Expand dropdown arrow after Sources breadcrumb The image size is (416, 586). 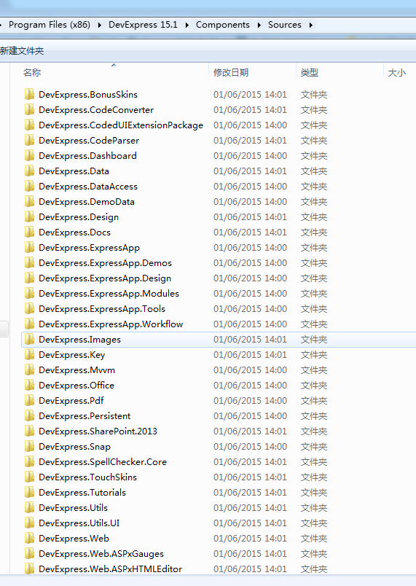click(x=310, y=25)
